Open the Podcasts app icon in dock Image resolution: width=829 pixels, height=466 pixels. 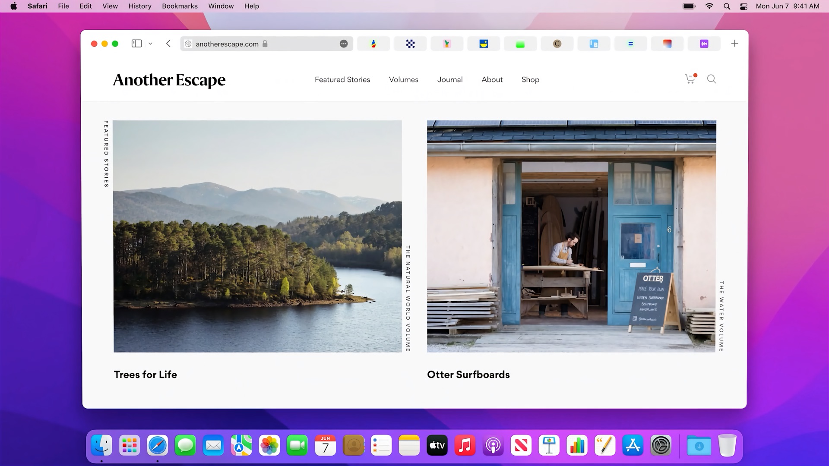click(493, 446)
